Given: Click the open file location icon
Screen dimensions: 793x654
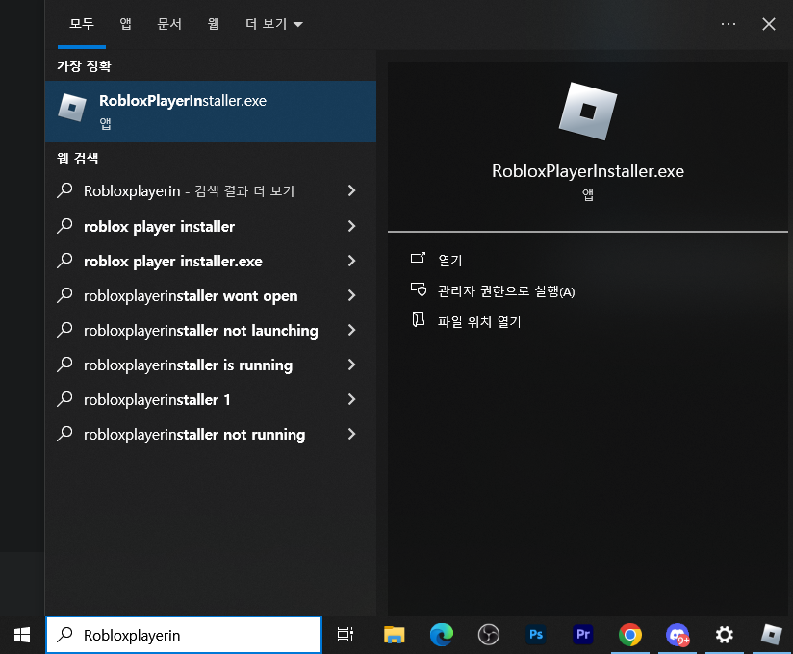Looking at the screenshot, I should click(x=419, y=319).
